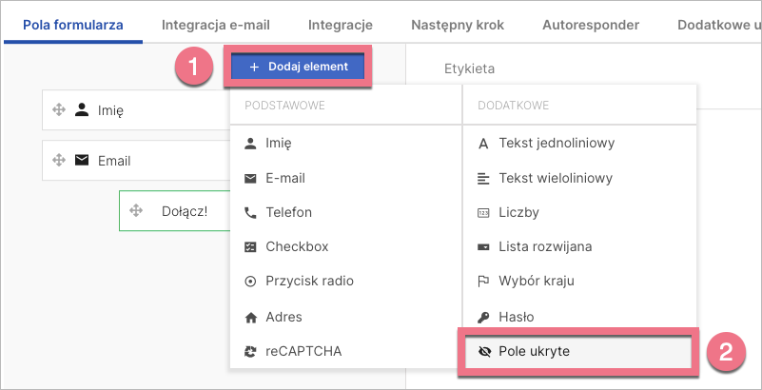
Task: Click the move handle icon of Email field
Action: [58, 161]
